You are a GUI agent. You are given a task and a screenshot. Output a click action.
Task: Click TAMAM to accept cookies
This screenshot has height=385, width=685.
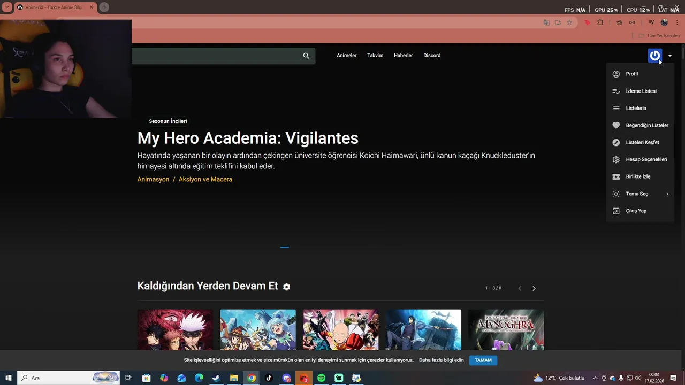tap(483, 360)
